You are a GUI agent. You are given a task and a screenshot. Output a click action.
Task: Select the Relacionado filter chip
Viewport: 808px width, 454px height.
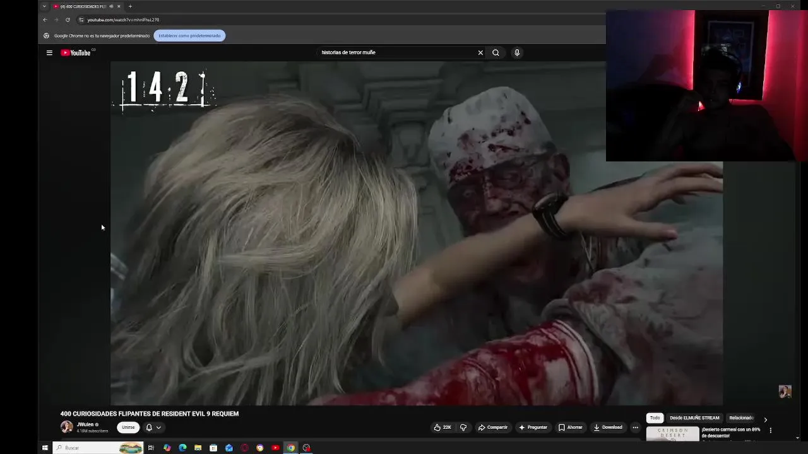pyautogui.click(x=741, y=418)
